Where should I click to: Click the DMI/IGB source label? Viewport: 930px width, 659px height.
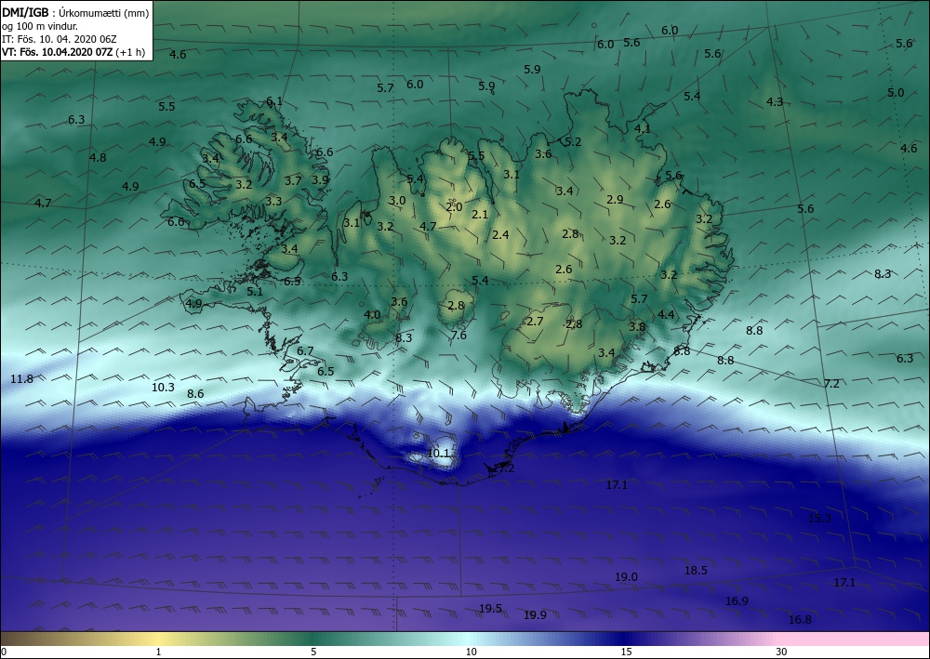[23, 13]
